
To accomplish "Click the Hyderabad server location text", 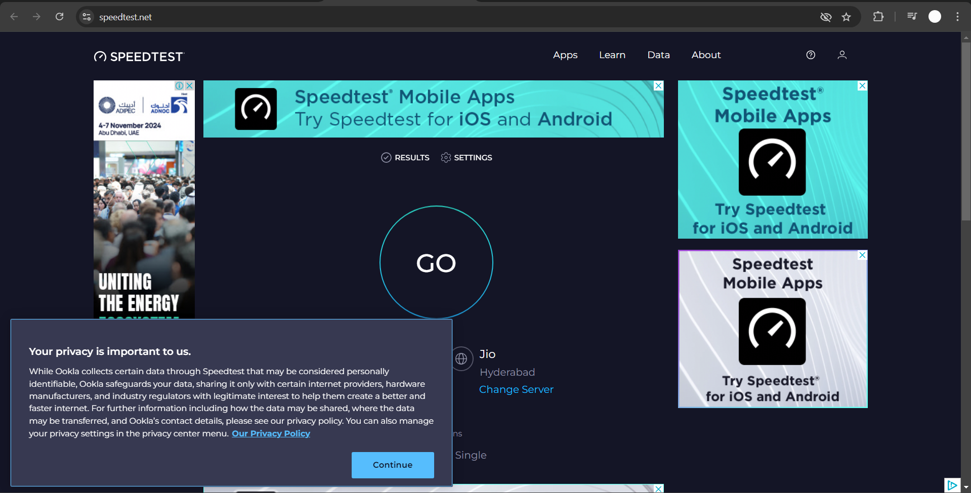I will pyautogui.click(x=507, y=372).
